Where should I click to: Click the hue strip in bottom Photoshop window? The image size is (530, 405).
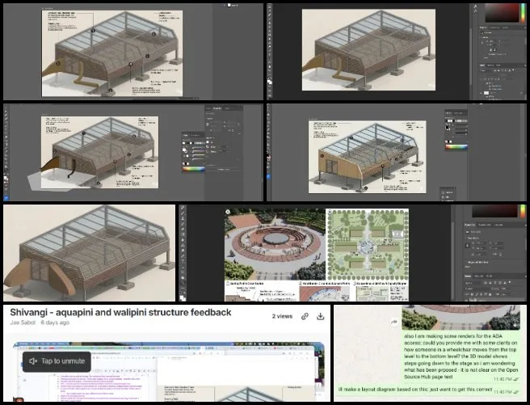tap(523, 211)
